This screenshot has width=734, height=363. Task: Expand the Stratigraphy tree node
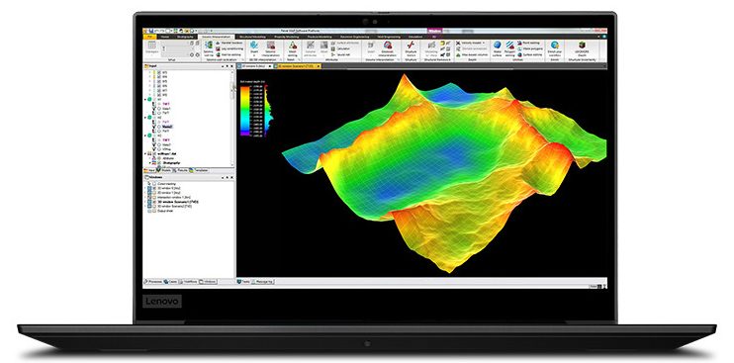[150, 163]
